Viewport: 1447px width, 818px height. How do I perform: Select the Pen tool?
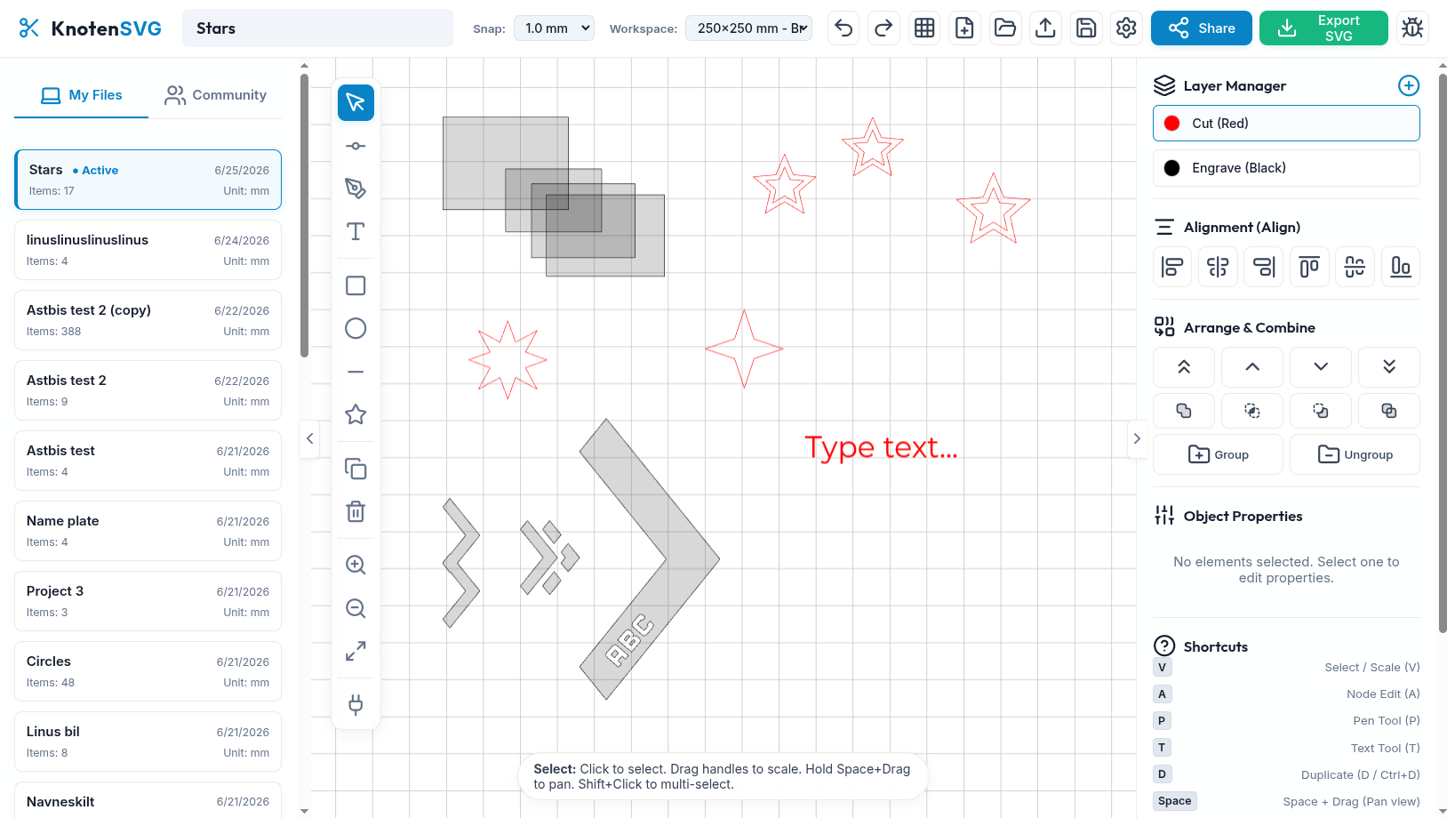pyautogui.click(x=356, y=188)
